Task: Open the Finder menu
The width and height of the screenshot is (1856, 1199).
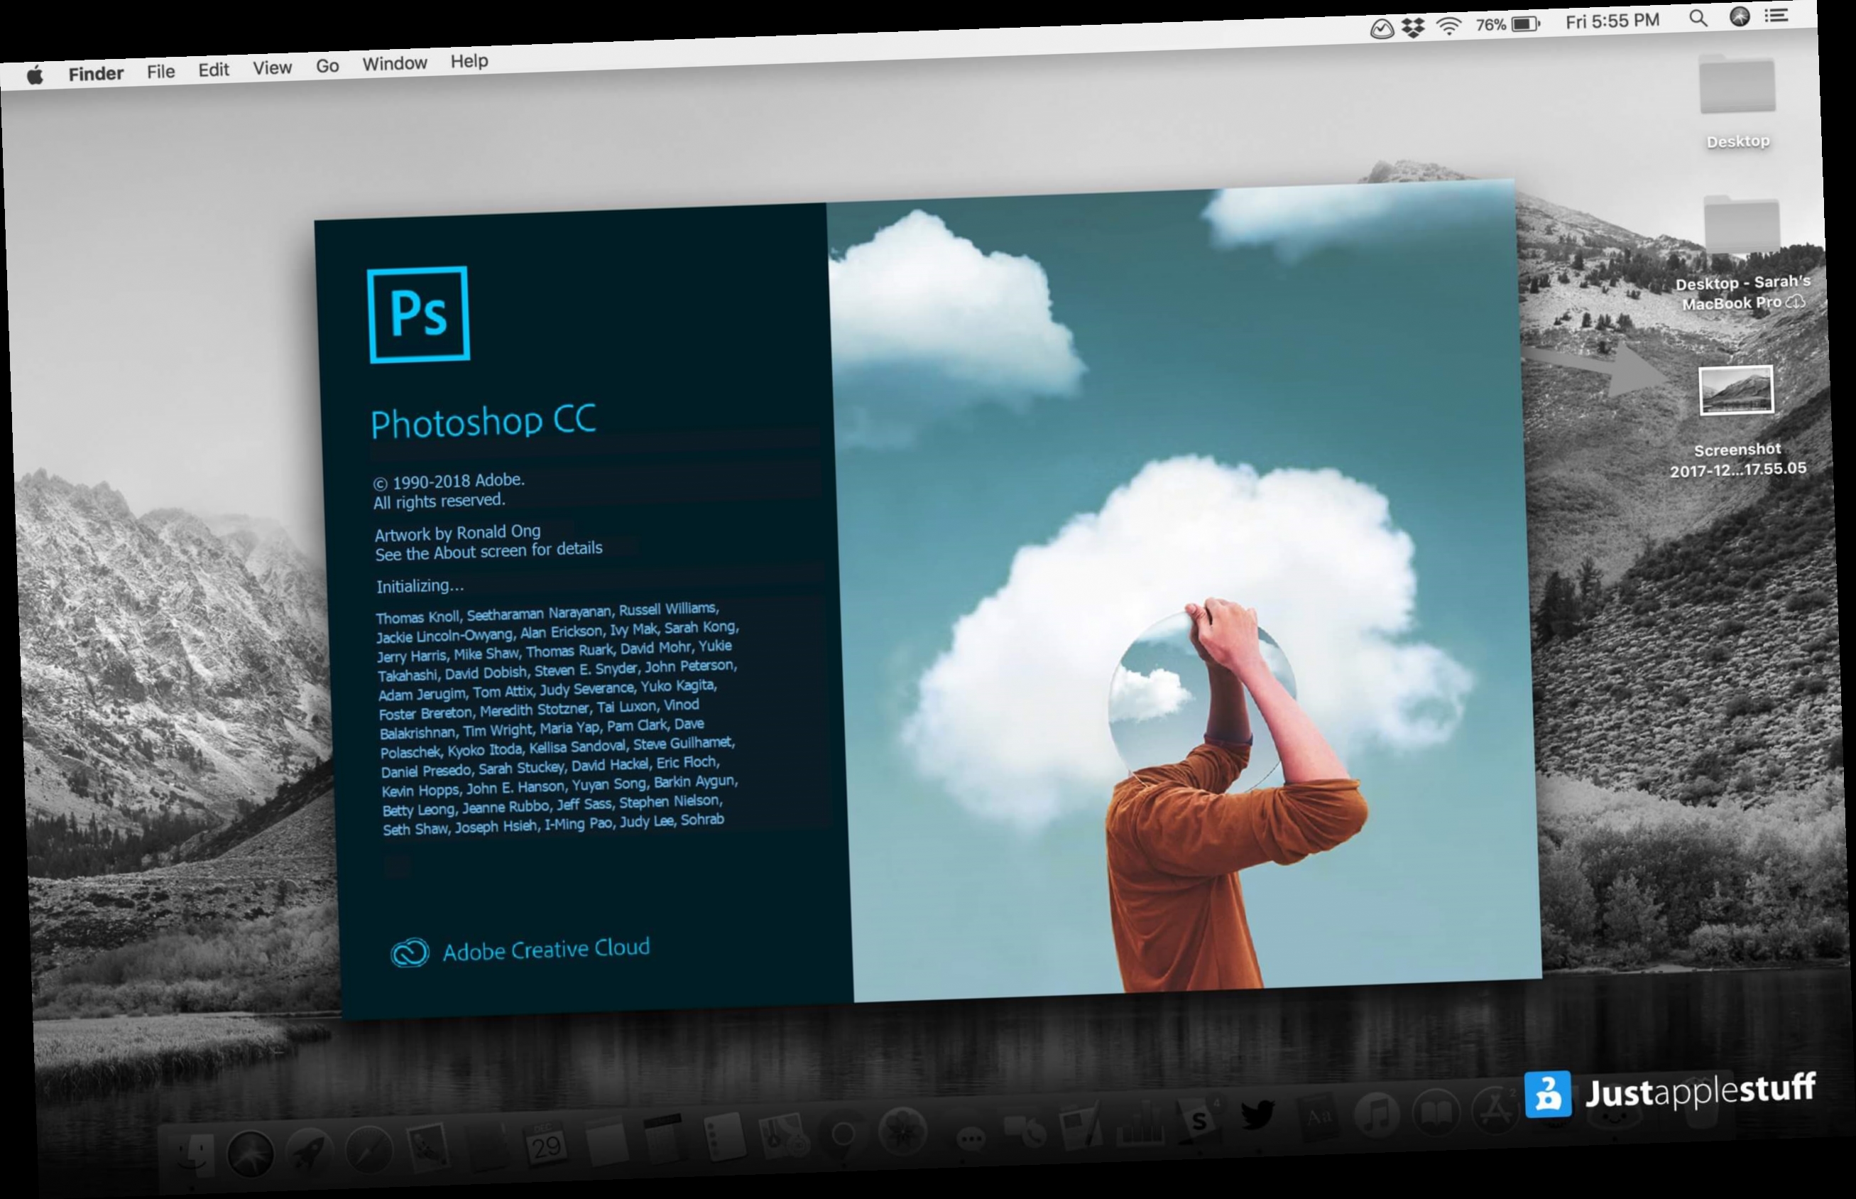Action: pos(96,73)
